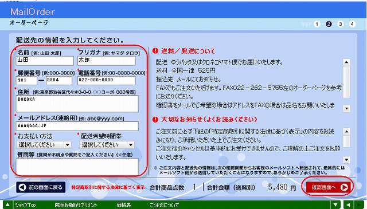This screenshot has width=367, height=209.
Task: Click scroll-up arrow of 送料／発送について text box
Action: point(346,62)
